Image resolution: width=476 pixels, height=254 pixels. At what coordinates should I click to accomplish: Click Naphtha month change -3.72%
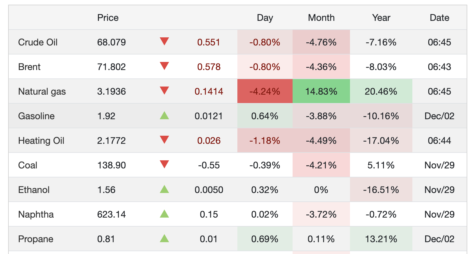tap(321, 214)
